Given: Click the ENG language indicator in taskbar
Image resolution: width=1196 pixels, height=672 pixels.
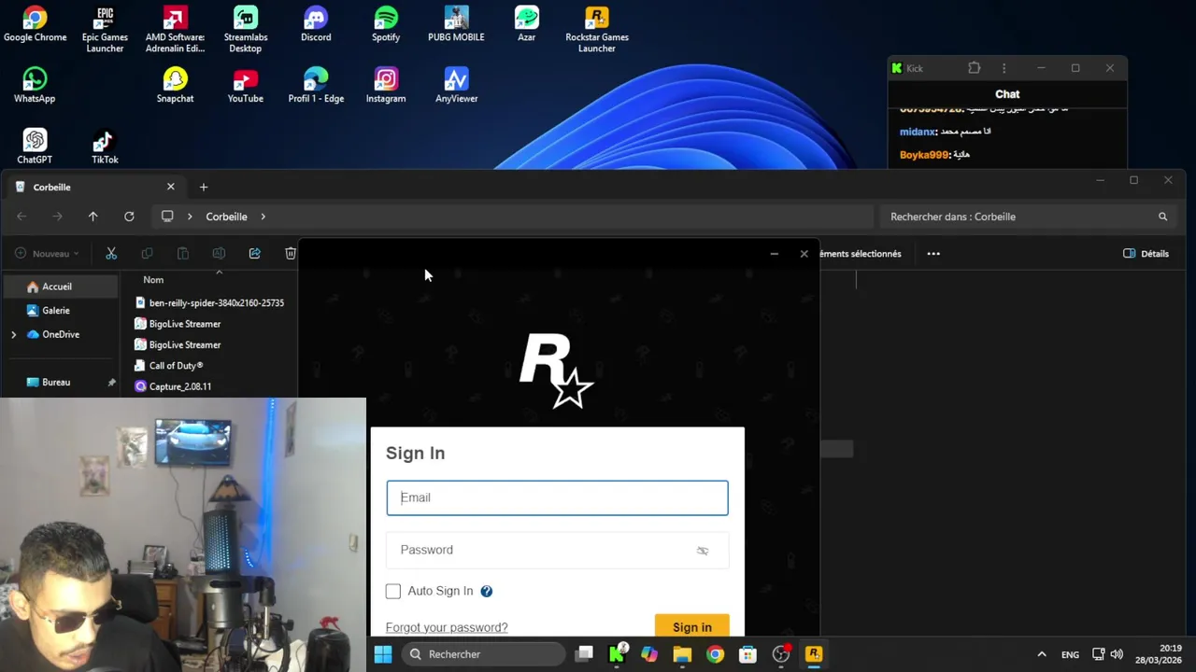Looking at the screenshot, I should [1070, 654].
